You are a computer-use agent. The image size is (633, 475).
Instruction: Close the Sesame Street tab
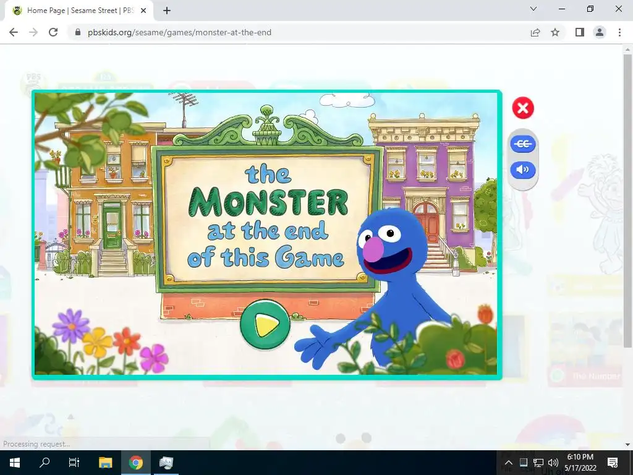click(x=143, y=11)
